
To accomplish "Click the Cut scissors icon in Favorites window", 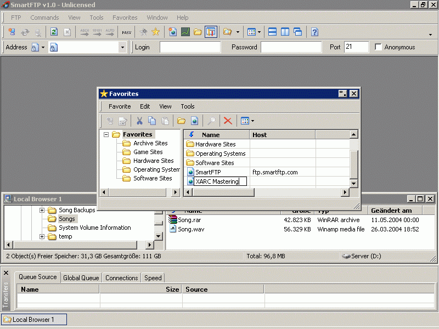I will coord(139,121).
